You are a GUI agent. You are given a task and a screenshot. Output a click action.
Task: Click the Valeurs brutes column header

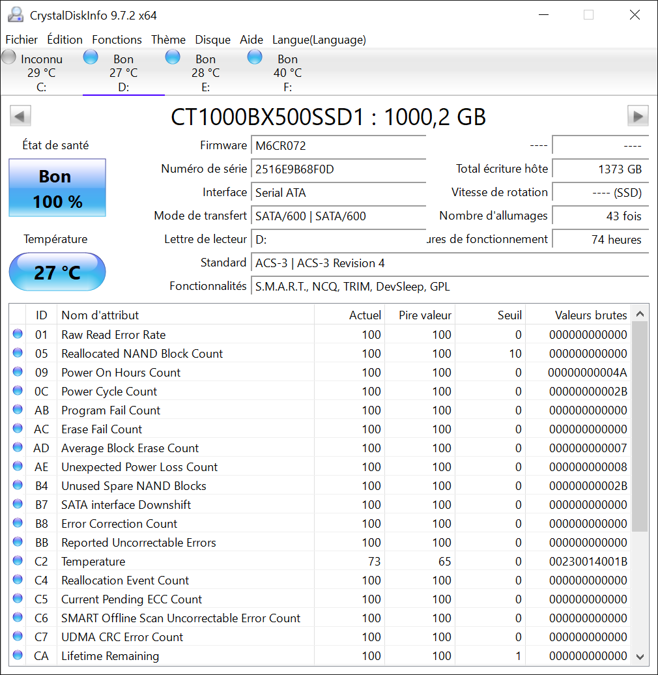578,315
